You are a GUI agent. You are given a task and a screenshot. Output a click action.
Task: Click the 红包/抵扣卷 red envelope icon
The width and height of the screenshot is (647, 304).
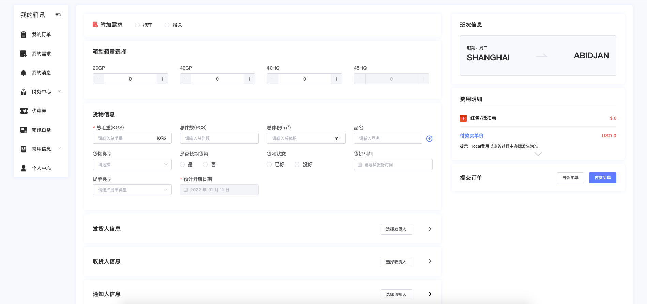tap(463, 118)
